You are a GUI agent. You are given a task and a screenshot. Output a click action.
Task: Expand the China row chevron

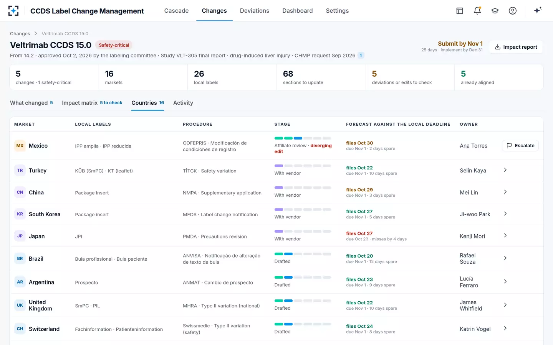(505, 192)
